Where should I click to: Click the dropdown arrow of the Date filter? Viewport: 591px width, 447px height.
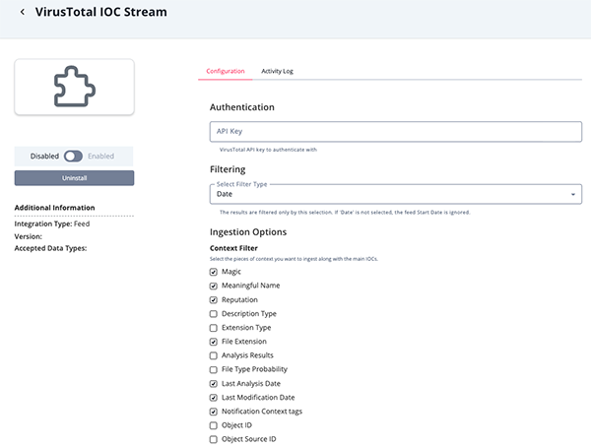point(573,195)
